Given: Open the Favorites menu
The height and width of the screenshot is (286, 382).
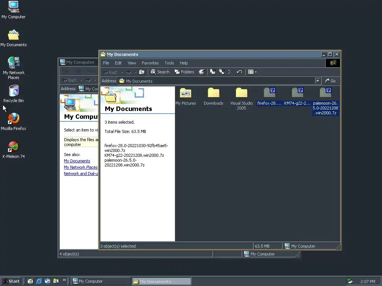Looking at the screenshot, I should pyautogui.click(x=150, y=63).
